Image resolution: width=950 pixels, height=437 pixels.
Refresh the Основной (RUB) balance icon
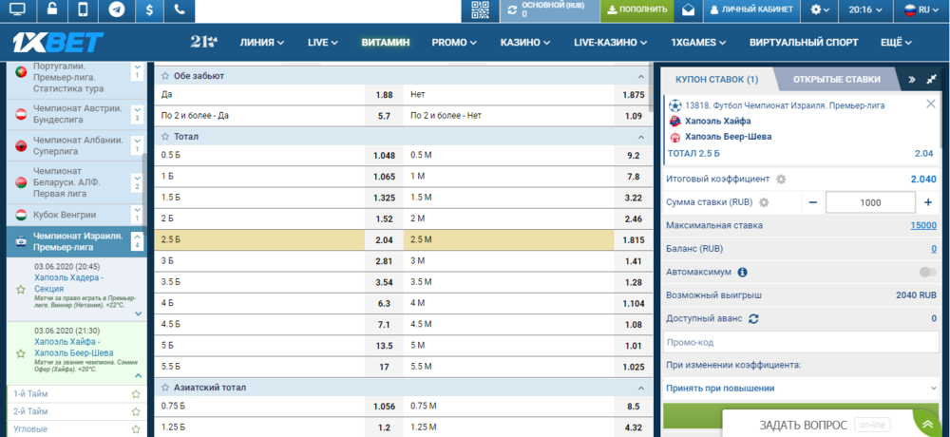(x=513, y=10)
